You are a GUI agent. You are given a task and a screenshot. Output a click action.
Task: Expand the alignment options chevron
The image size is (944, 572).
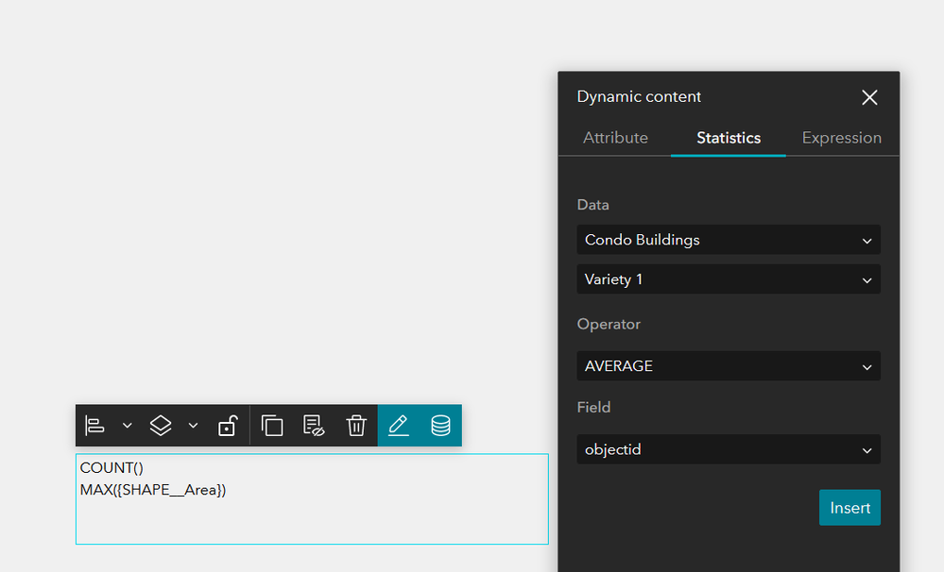(128, 426)
